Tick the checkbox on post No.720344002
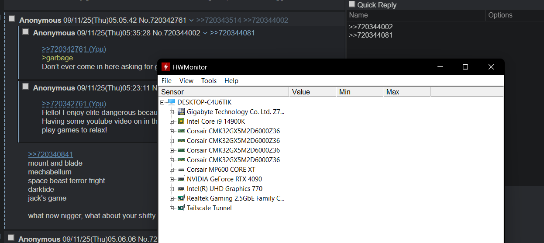 [x=26, y=31]
